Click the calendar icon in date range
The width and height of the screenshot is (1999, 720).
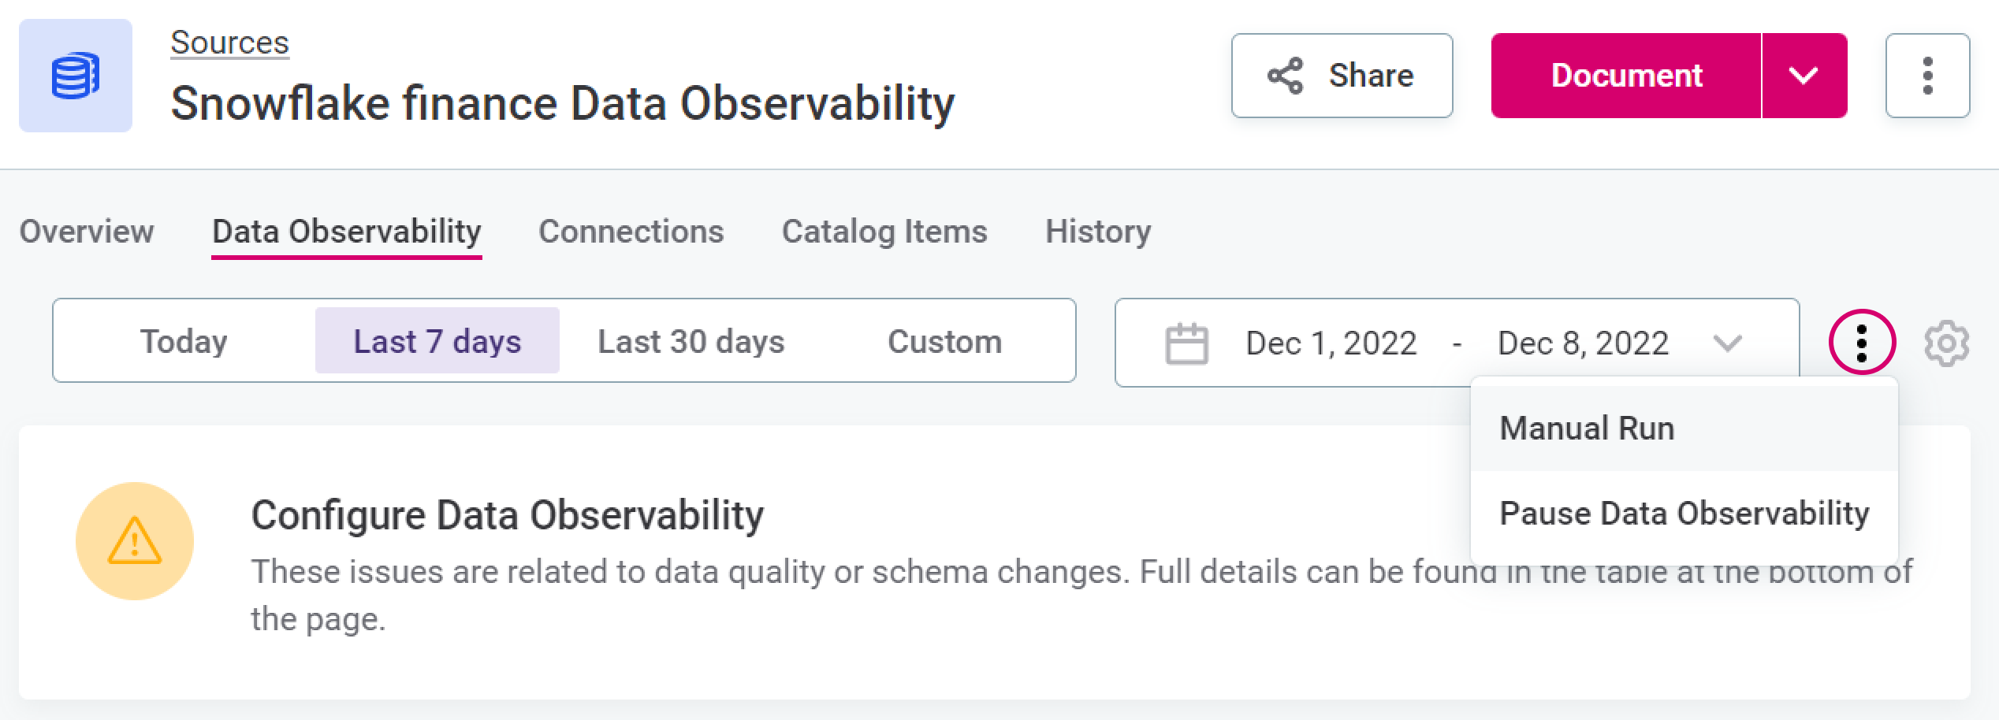[1186, 343]
